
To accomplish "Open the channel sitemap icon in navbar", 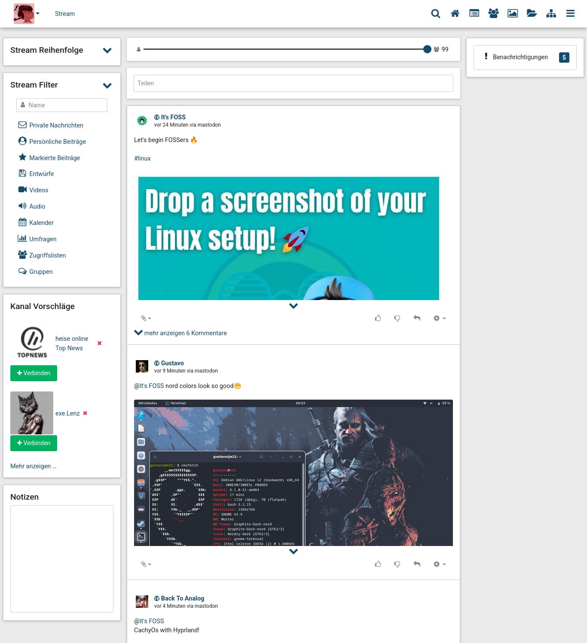I will pos(551,14).
